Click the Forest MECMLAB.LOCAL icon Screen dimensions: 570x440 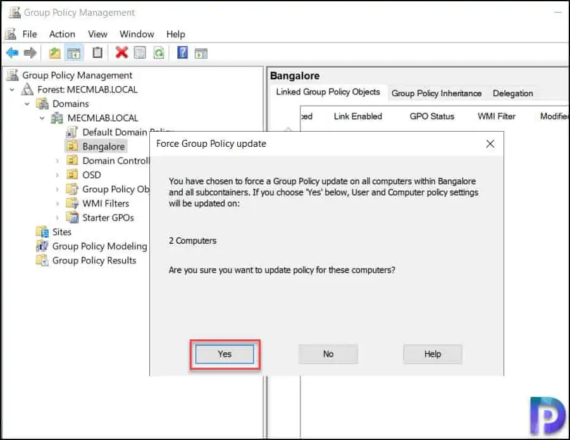(28, 89)
